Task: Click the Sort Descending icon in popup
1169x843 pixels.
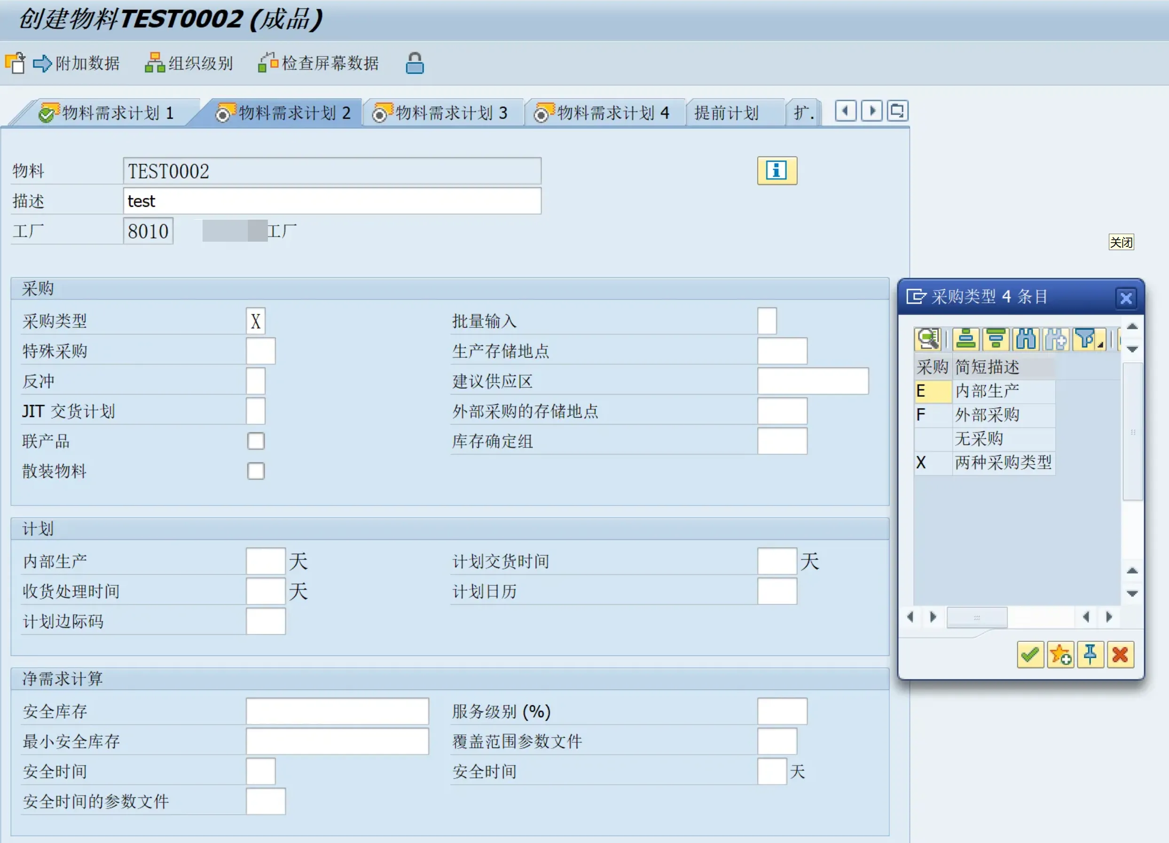Action: (996, 339)
